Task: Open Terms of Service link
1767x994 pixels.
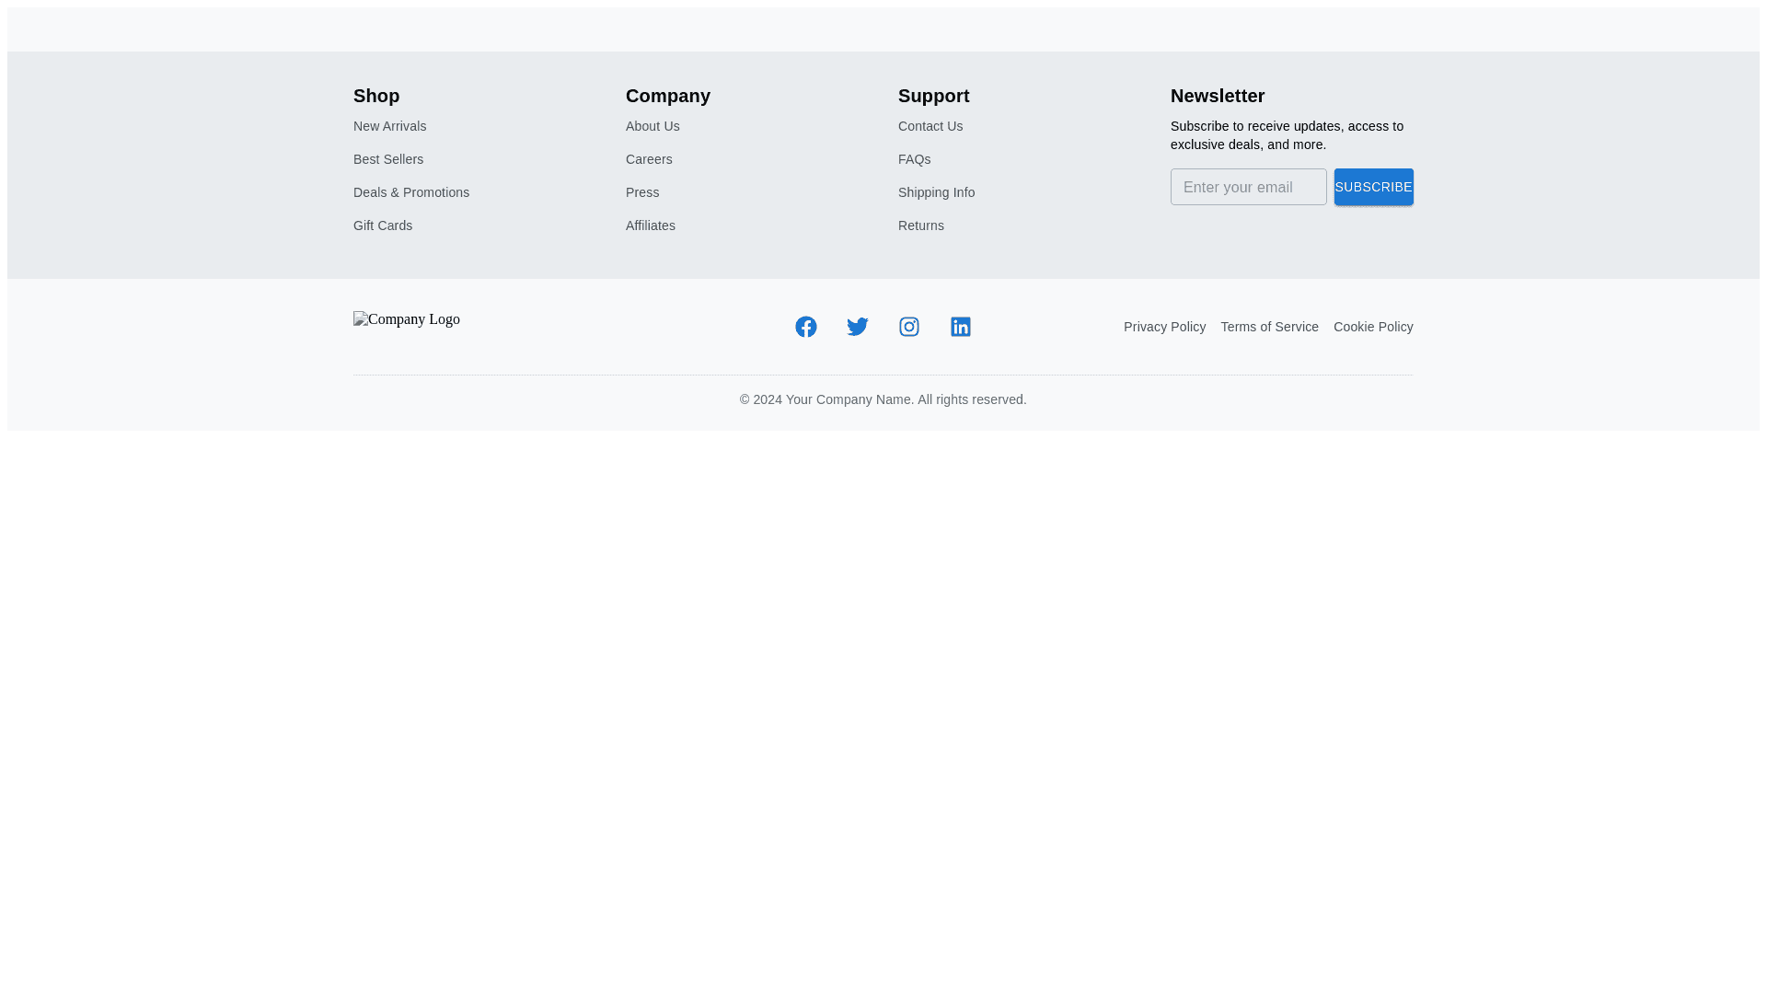Action: click(1269, 327)
